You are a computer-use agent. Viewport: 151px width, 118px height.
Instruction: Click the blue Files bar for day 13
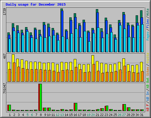[62, 24]
